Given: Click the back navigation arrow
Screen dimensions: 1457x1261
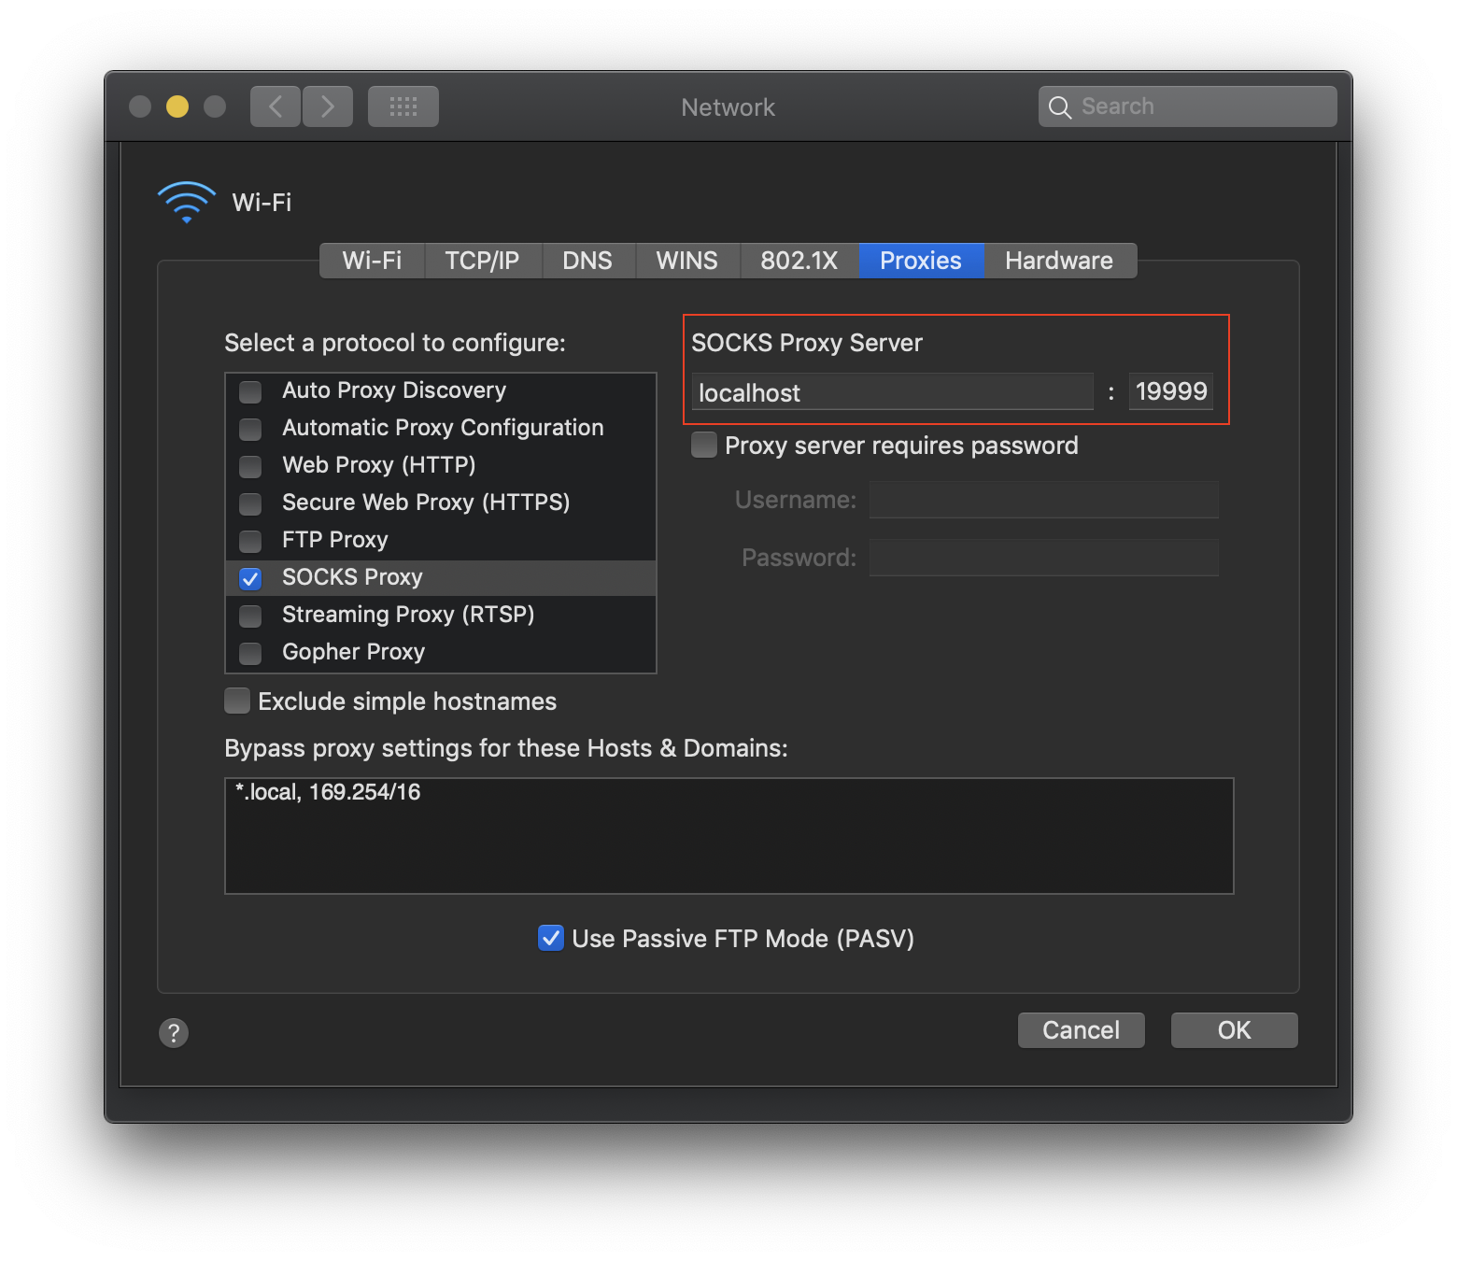Looking at the screenshot, I should (276, 106).
